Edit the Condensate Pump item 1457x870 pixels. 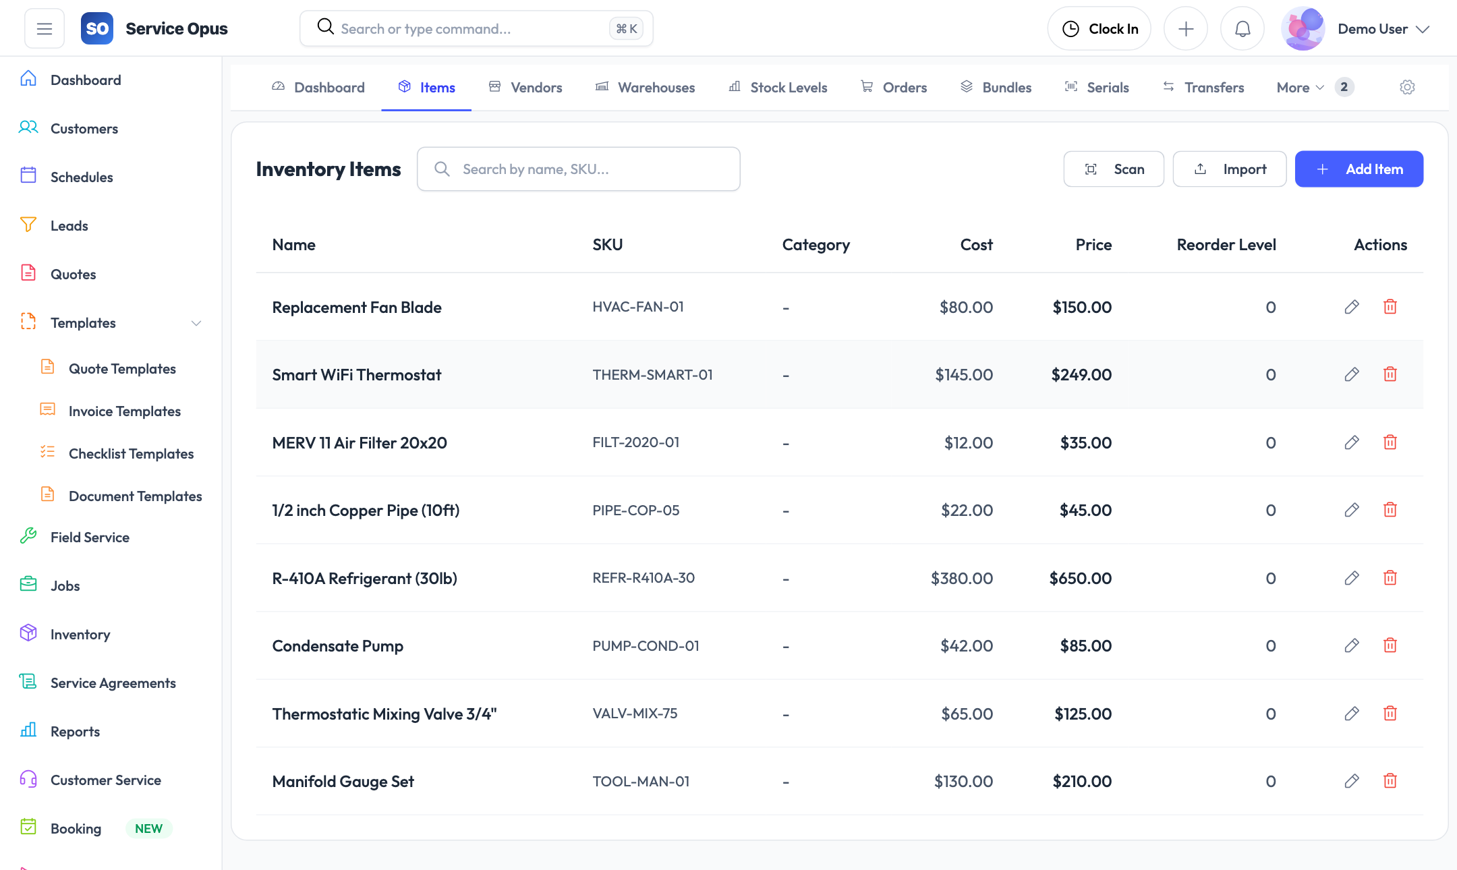[1351, 645]
